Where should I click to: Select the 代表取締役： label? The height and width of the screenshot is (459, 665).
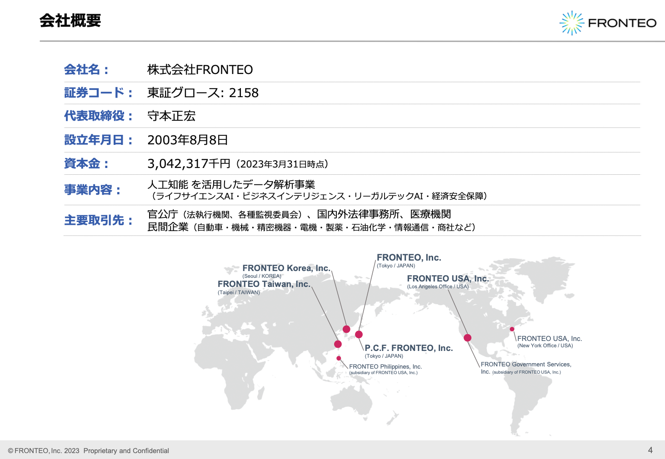[x=99, y=116]
